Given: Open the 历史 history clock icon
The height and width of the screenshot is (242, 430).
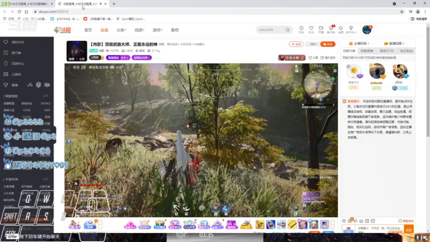Looking at the screenshot, I should tap(301, 30).
